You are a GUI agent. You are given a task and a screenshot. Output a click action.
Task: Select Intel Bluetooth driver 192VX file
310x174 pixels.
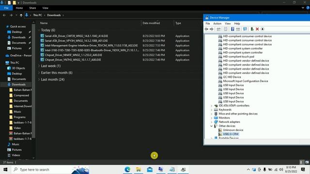(92, 50)
